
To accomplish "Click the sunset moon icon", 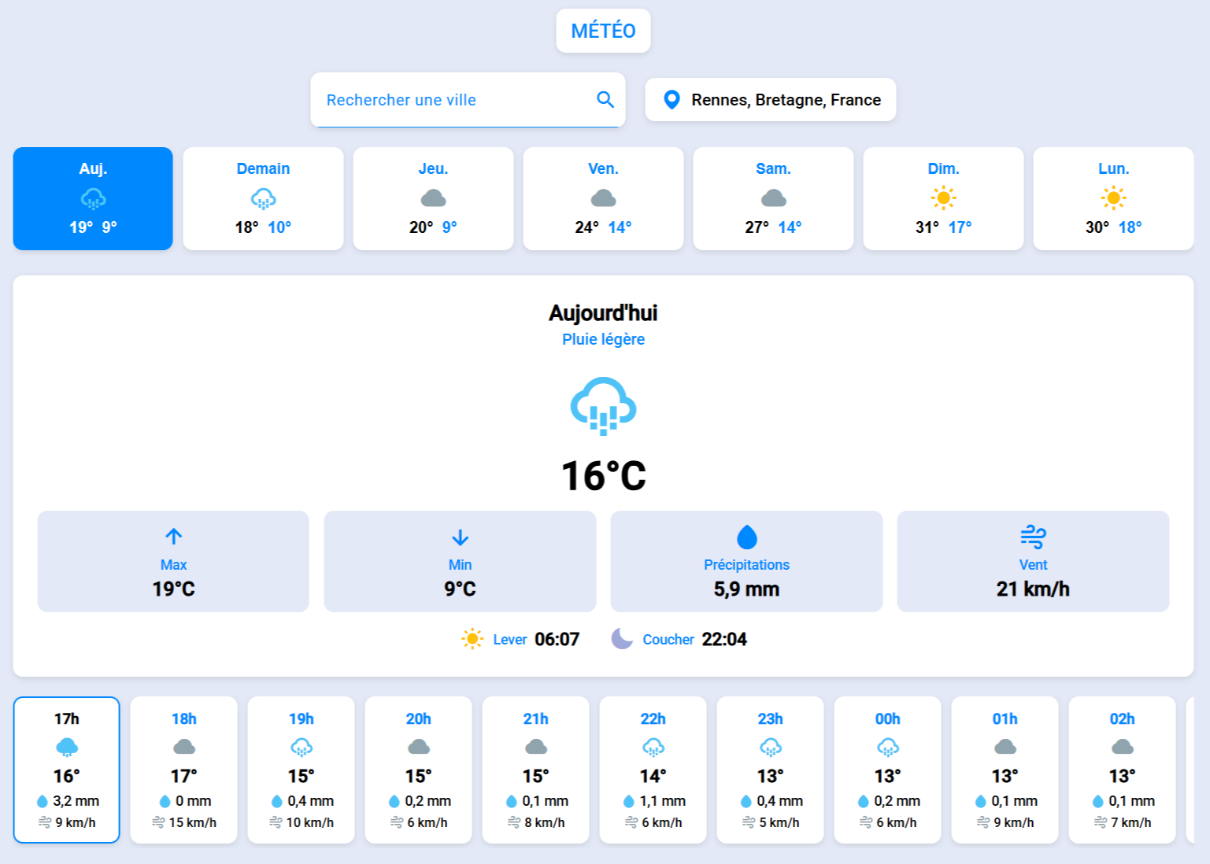I will (622, 638).
